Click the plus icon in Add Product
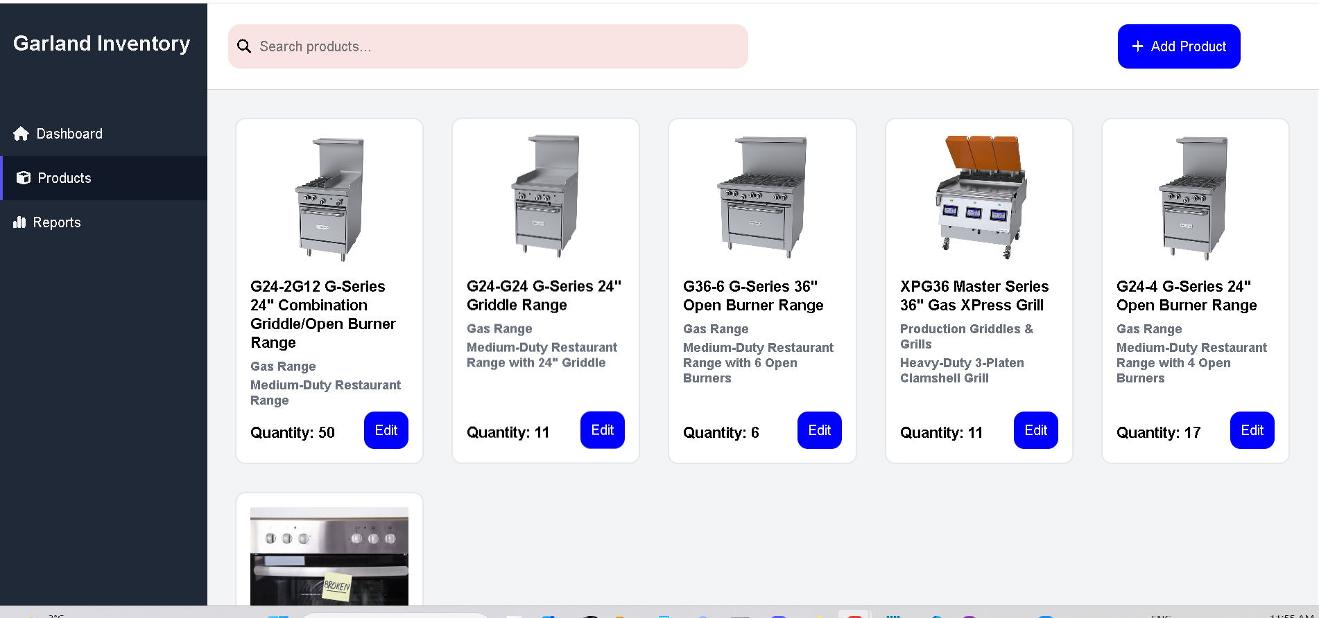This screenshot has width=1319, height=618. point(1138,46)
